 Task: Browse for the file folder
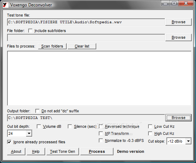point(178,37)
